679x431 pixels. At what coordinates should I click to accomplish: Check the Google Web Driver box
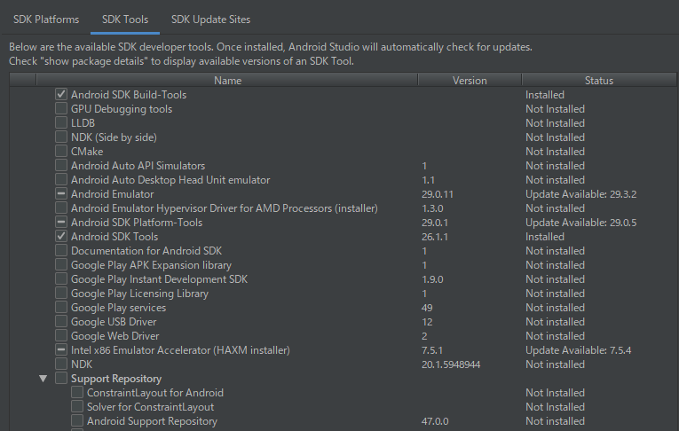coord(61,336)
